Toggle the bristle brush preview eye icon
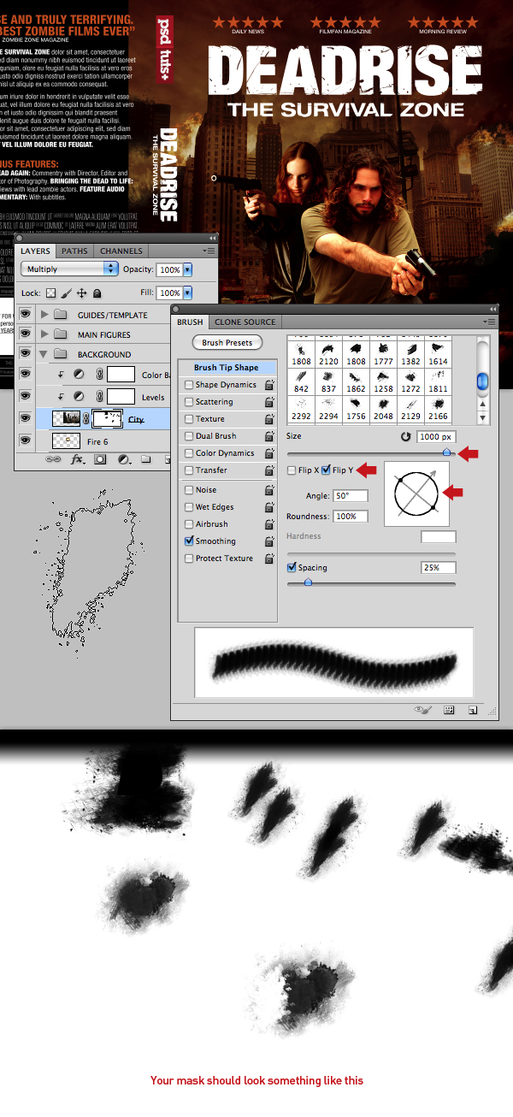 click(x=422, y=710)
